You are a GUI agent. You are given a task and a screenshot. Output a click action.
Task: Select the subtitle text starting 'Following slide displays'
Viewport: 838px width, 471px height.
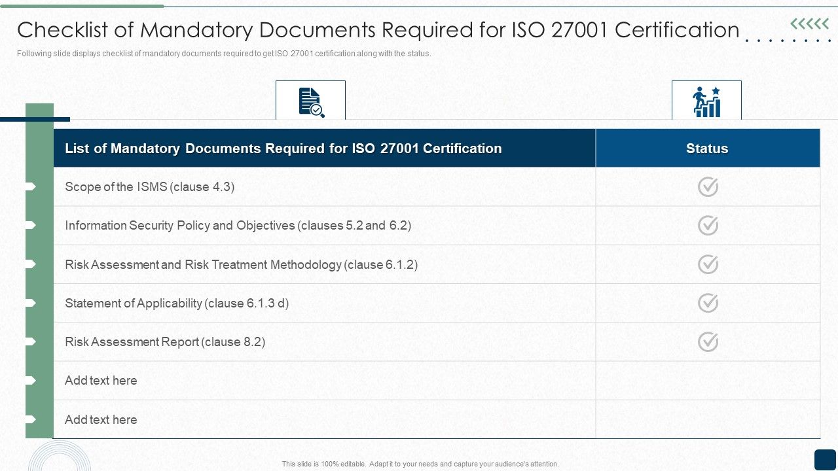tap(224, 54)
